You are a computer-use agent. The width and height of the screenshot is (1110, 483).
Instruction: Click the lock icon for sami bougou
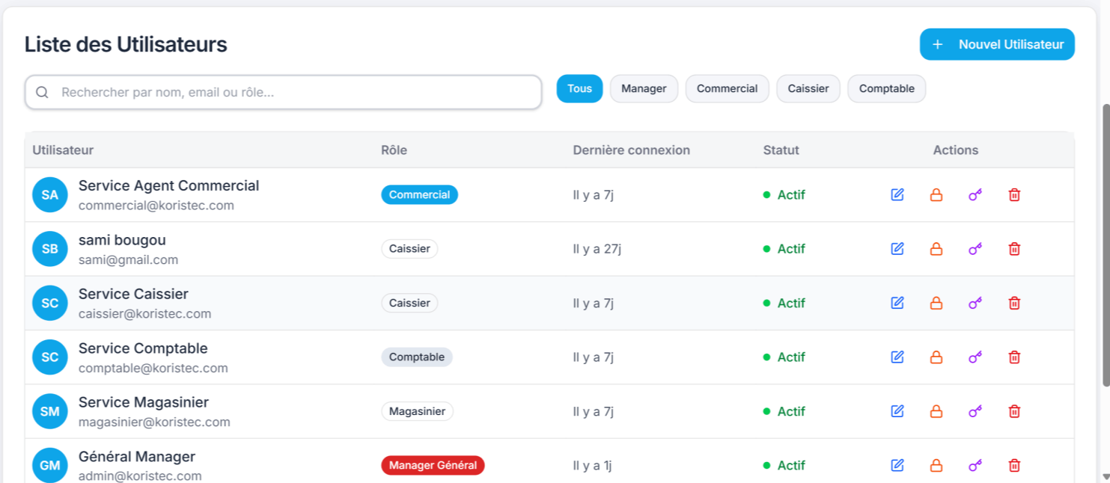pos(936,249)
